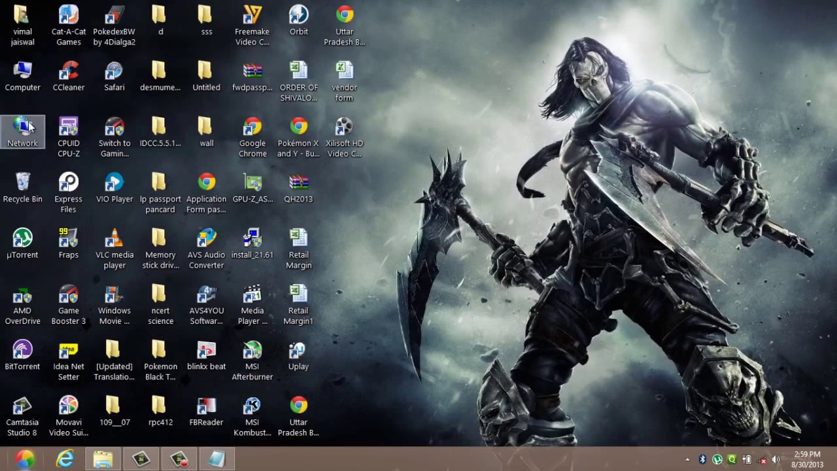Launch AMD OverDrive shortcut
This screenshot has width=837, height=471.
click(x=22, y=305)
